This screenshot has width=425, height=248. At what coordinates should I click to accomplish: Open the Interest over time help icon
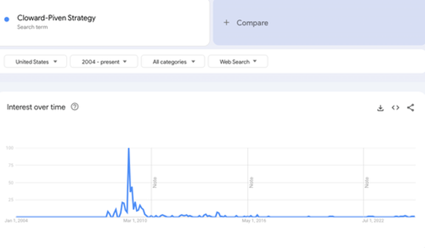coord(75,107)
